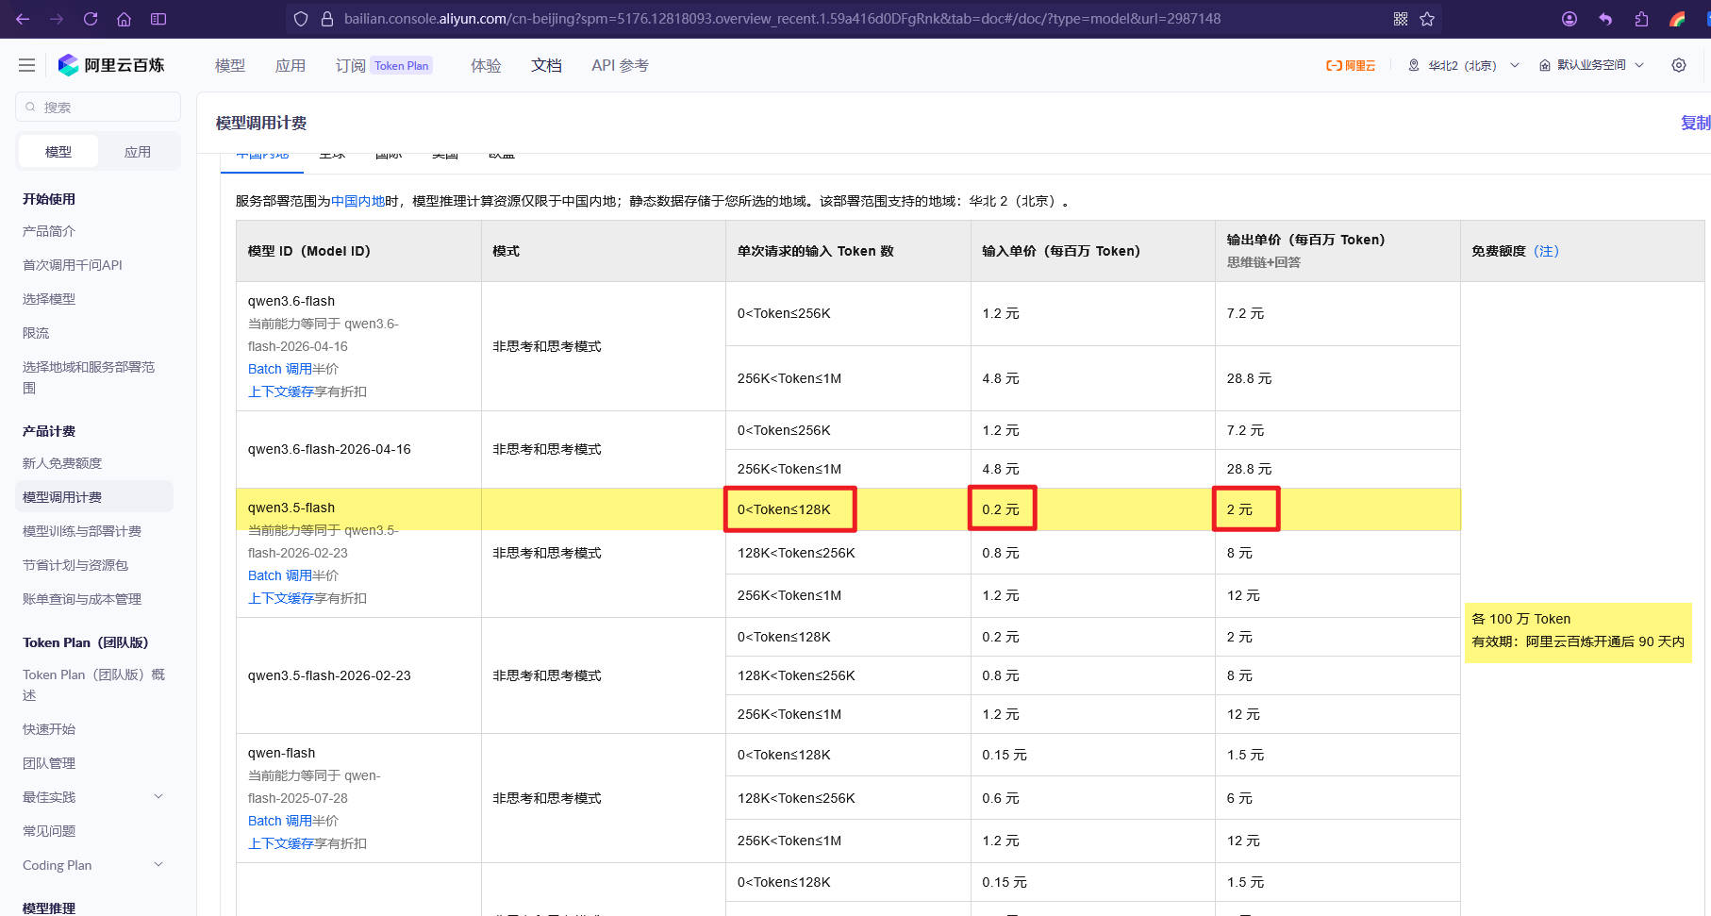Click the rainbow extension icon
This screenshot has width=1711, height=916.
pos(1677,19)
